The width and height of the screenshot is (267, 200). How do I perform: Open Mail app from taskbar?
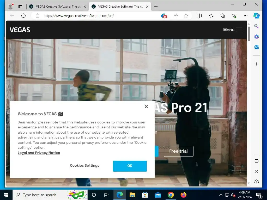pyautogui.click(x=158, y=195)
